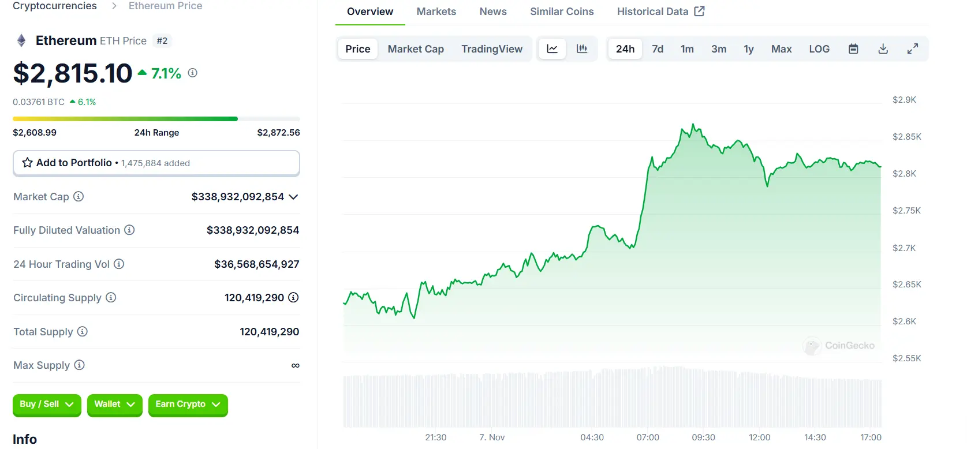Expand Market Cap value chevron

coord(293,197)
